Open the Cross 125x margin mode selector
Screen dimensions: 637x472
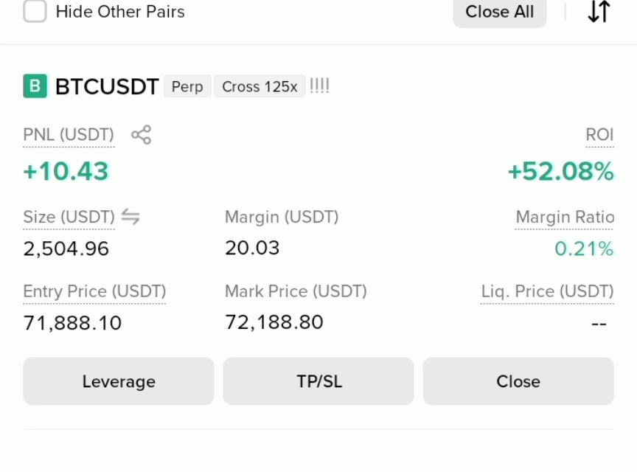pos(260,86)
